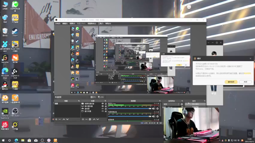Open GeForce Experience desktop icon

click(x=5, y=113)
